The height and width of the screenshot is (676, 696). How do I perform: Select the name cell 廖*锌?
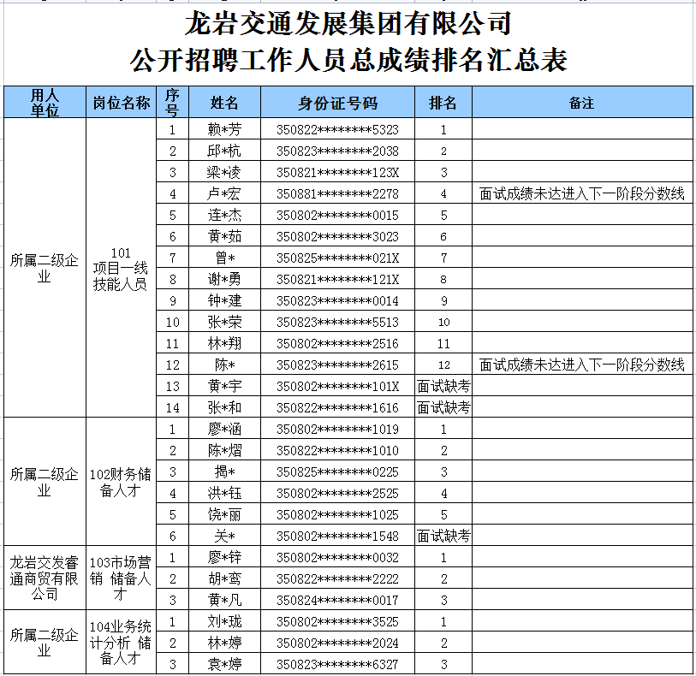coord(224,557)
